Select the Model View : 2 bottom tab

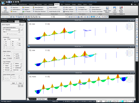(x=52, y=99)
